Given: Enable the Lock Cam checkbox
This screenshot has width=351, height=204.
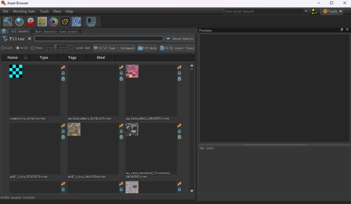Looking at the screenshot, I should (x=71, y=48).
